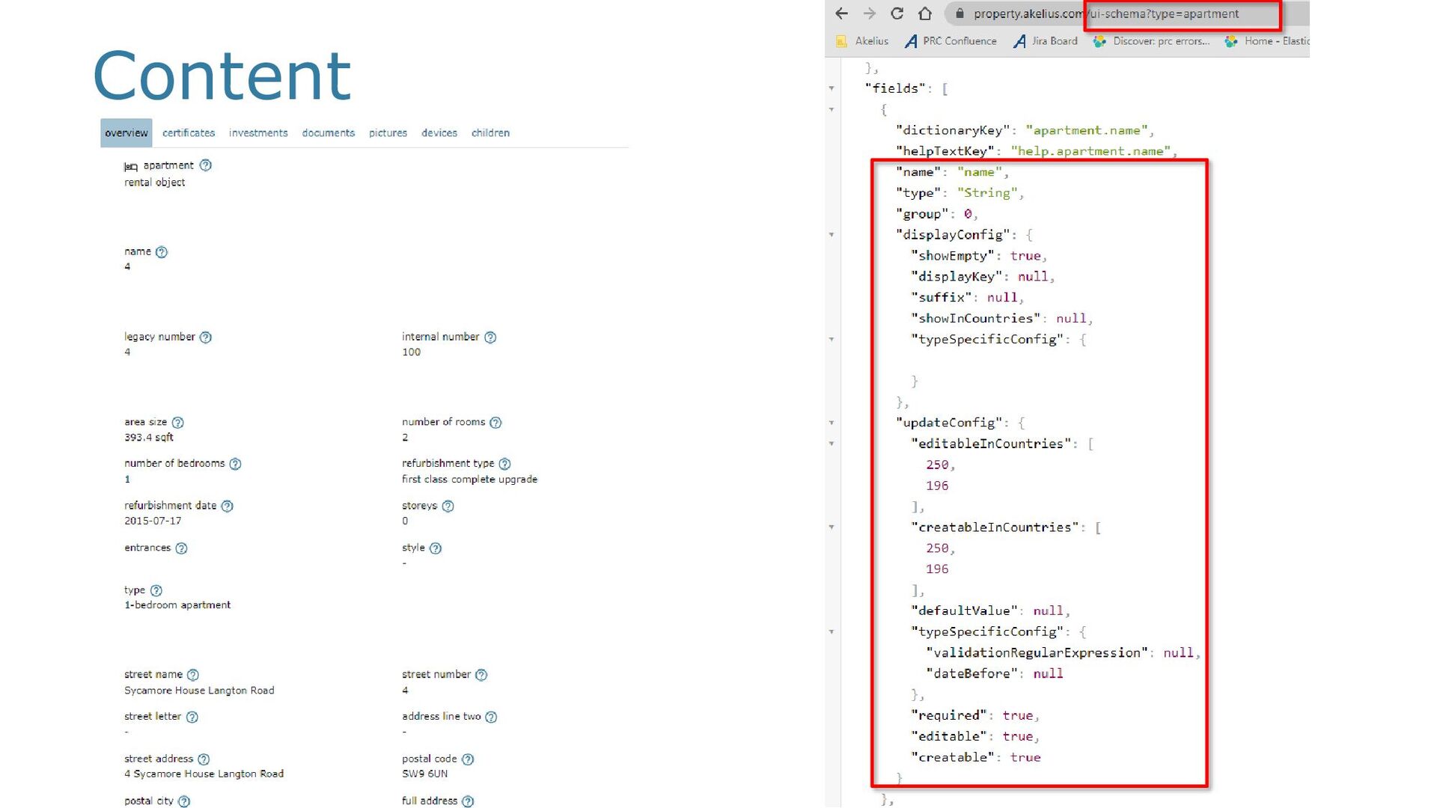This screenshot has height=808, width=1437.
Task: Switch to the certificates tab
Action: click(189, 133)
